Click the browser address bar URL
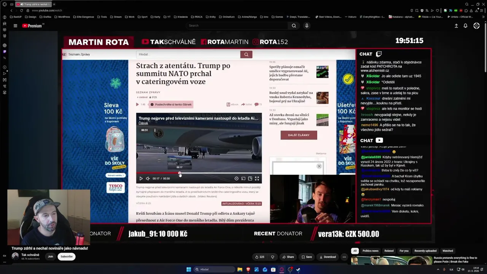Image resolution: width=487 pixels, height=274 pixels. tap(48, 10)
